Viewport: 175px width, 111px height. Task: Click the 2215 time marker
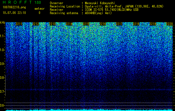tap(86, 24)
